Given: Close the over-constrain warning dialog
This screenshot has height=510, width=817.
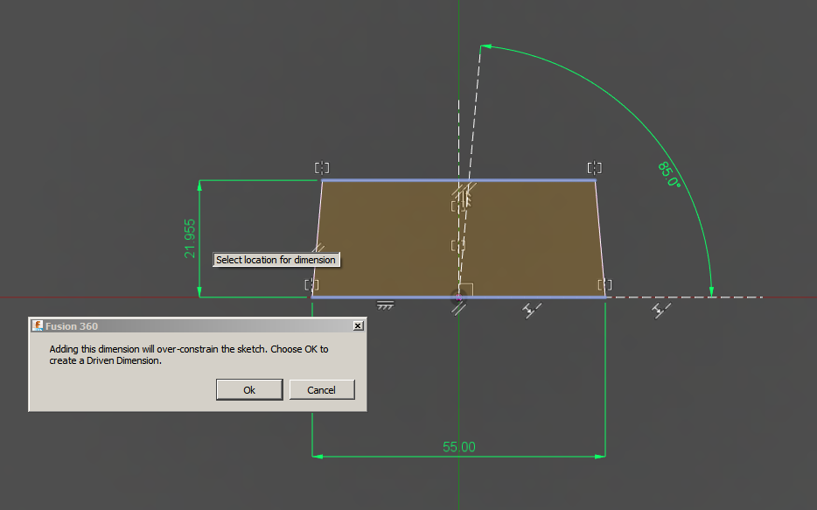Looking at the screenshot, I should tap(358, 325).
